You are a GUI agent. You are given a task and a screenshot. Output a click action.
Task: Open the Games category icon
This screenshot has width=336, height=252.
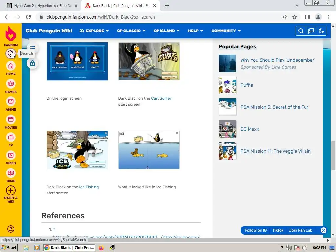(x=11, y=84)
